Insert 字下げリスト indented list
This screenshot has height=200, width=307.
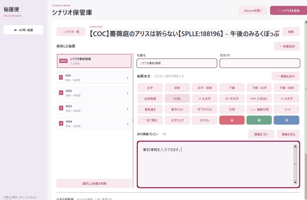tap(204, 109)
